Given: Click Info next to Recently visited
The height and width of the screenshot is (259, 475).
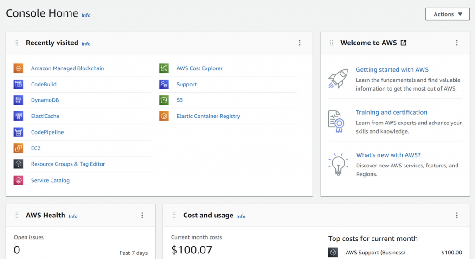Looking at the screenshot, I should point(86,44).
